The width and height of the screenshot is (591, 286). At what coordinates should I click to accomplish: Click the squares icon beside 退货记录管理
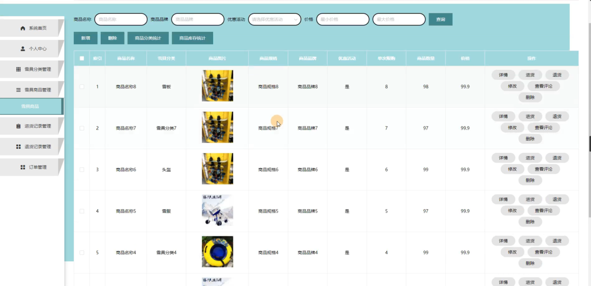click(x=18, y=147)
